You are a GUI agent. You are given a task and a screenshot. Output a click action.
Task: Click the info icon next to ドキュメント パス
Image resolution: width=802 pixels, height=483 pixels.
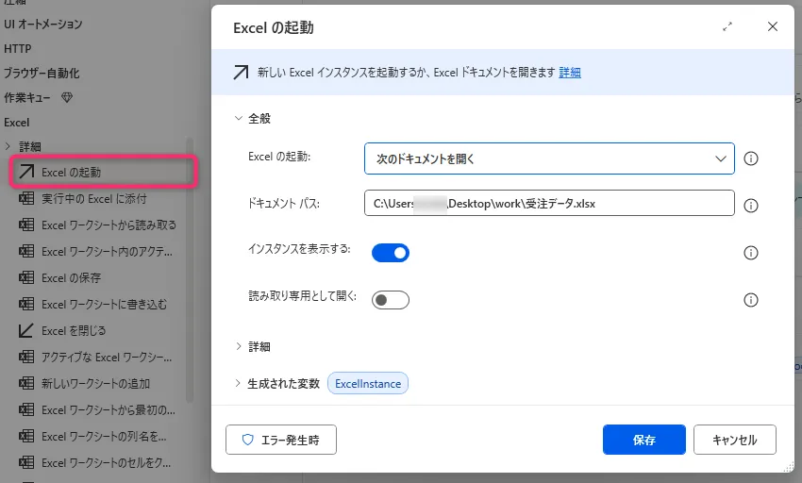751,205
